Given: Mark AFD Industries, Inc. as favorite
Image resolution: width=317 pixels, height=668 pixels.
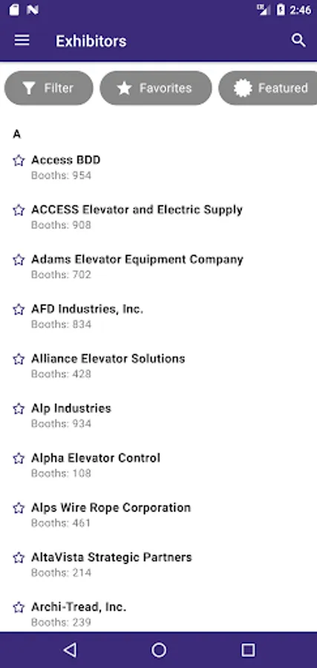Looking at the screenshot, I should point(19,310).
